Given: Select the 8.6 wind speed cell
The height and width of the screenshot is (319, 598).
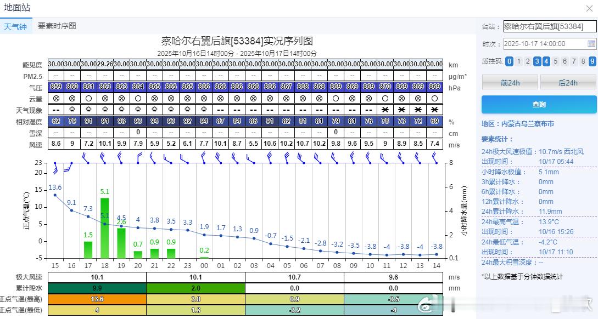Looking at the screenshot, I should [x=56, y=144].
